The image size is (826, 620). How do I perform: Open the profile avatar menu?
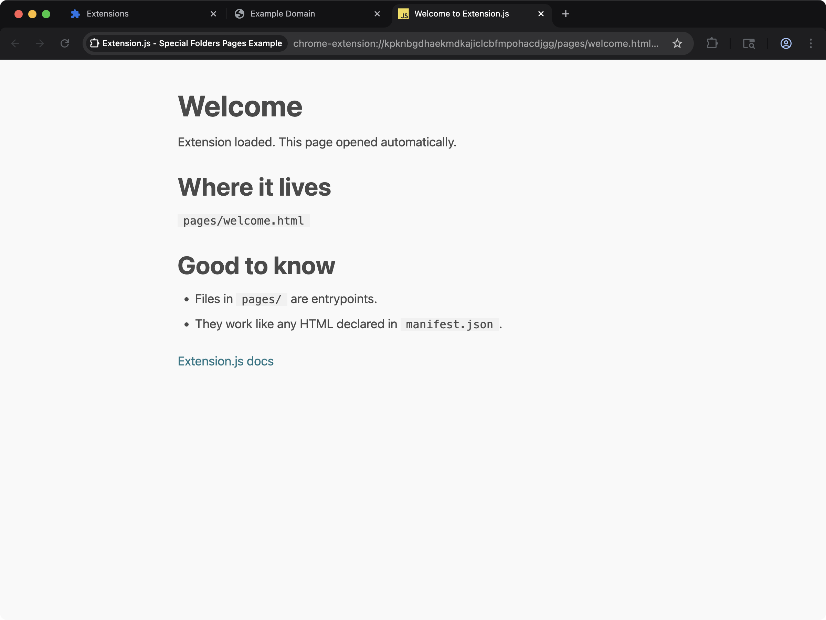(786, 43)
